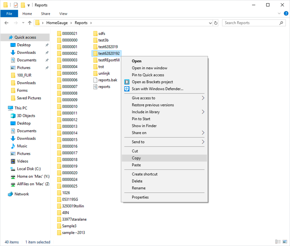Choose Copy from the context menu
This screenshot has height=246, width=290.
(x=164, y=158)
